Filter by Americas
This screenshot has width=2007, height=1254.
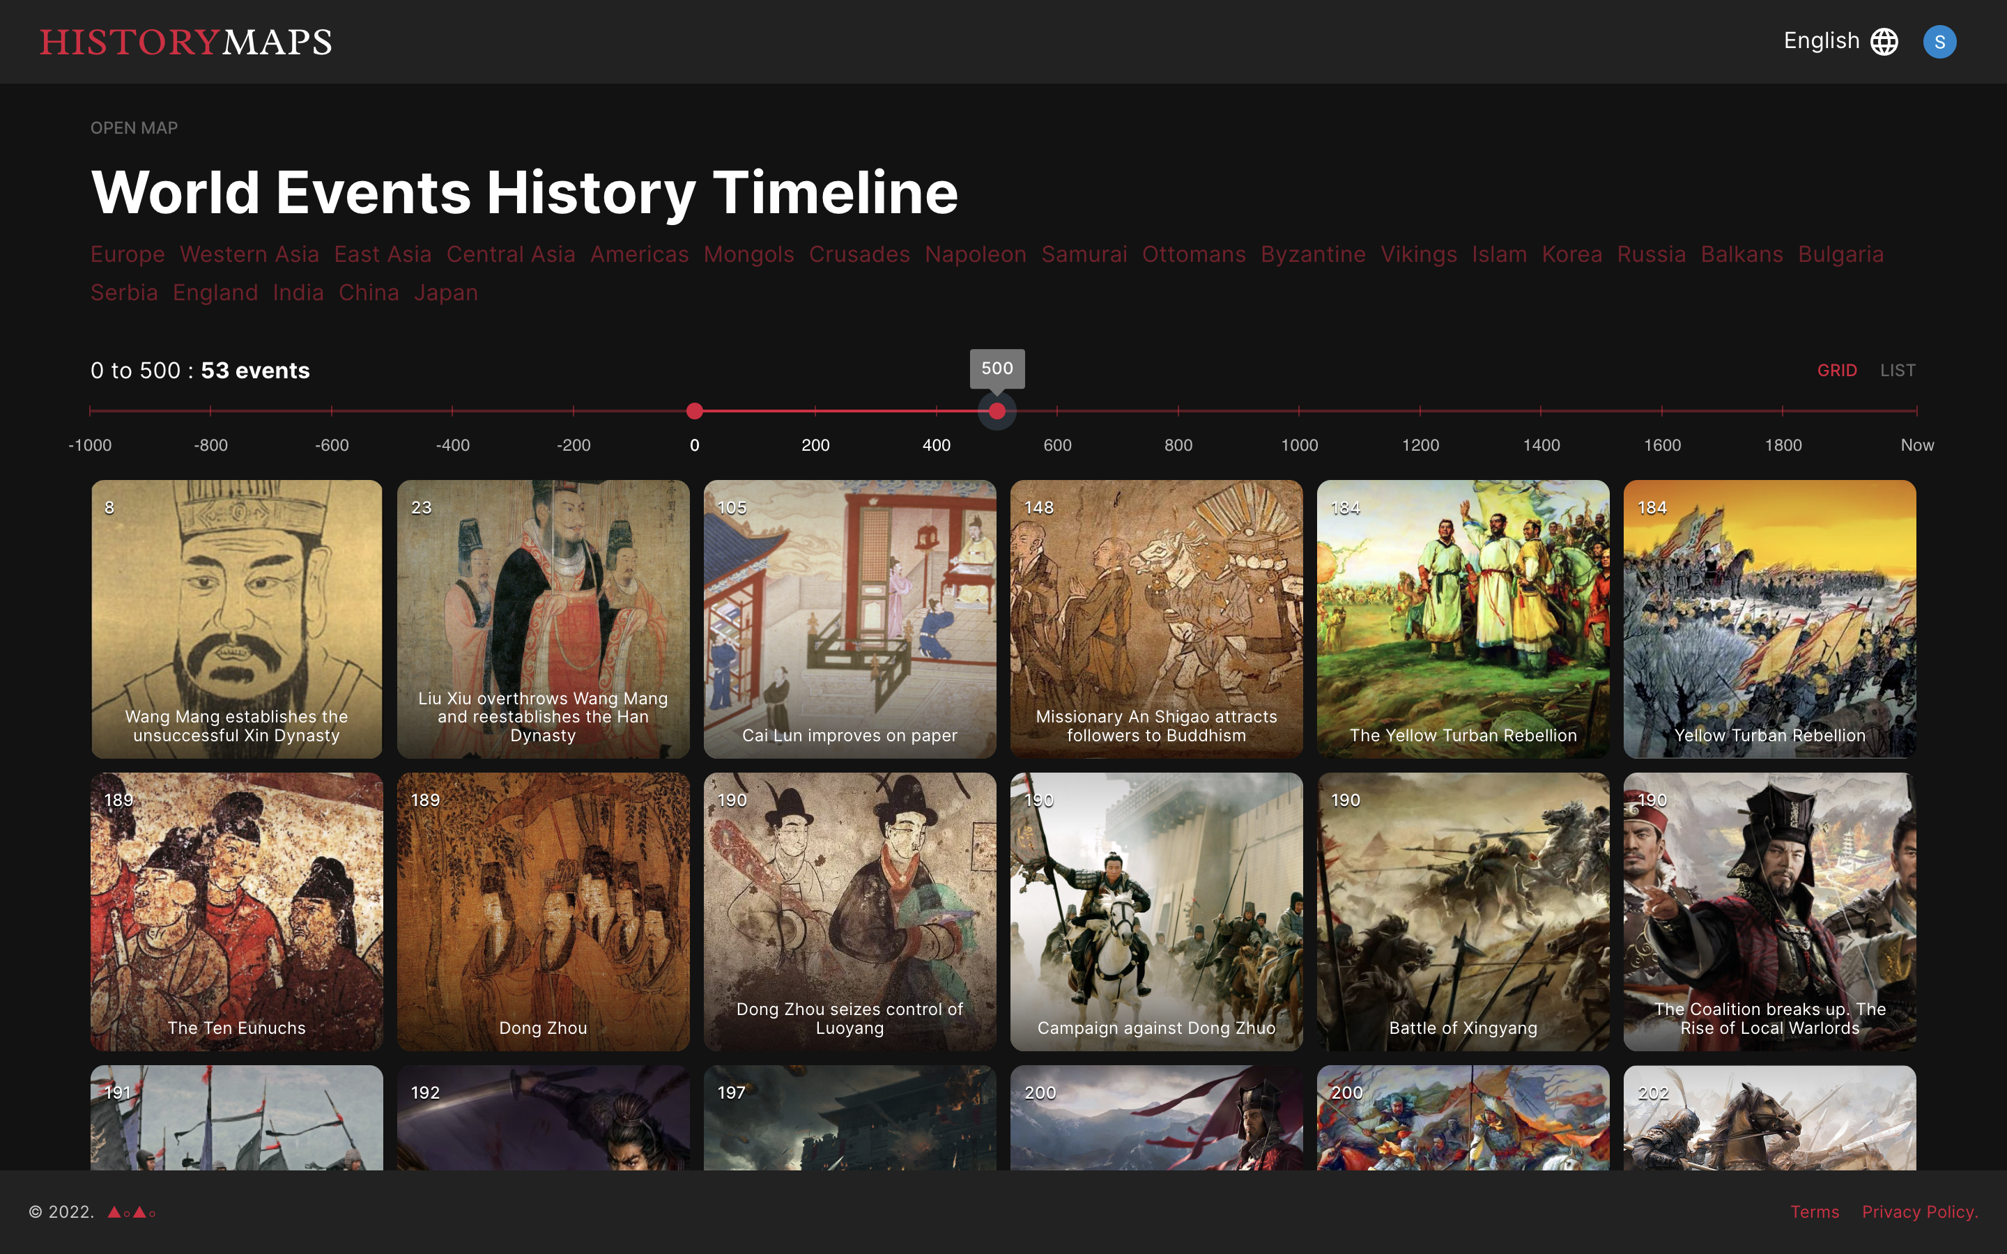point(640,254)
